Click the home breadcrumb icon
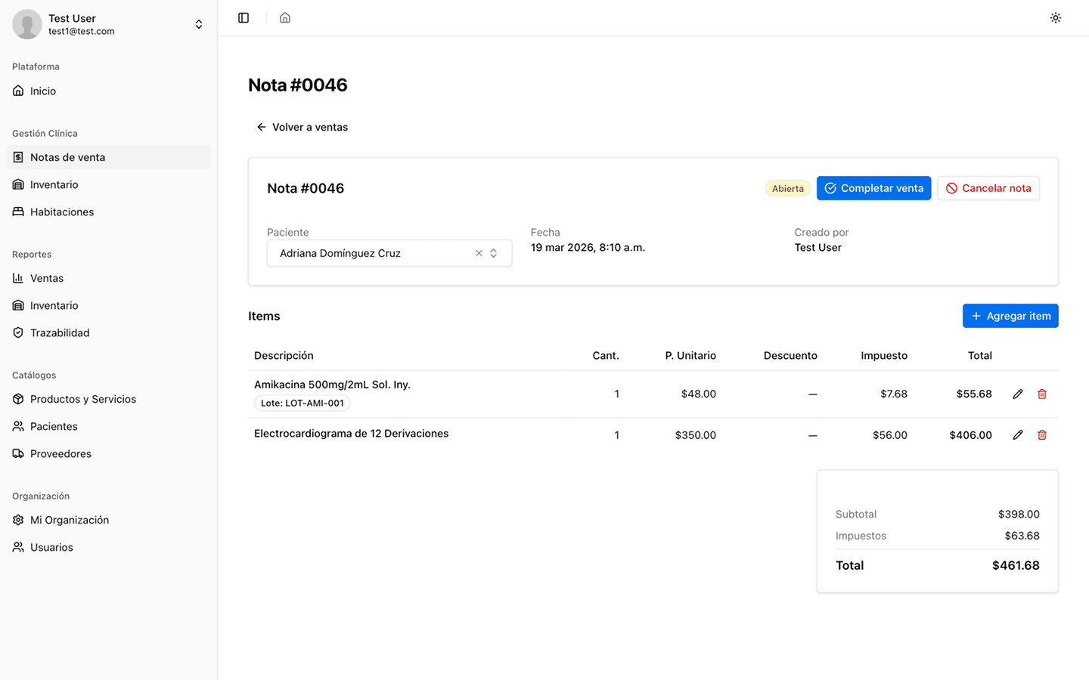 coord(285,18)
